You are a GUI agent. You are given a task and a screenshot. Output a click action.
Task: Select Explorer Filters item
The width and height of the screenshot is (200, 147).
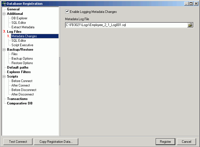pos(19,72)
